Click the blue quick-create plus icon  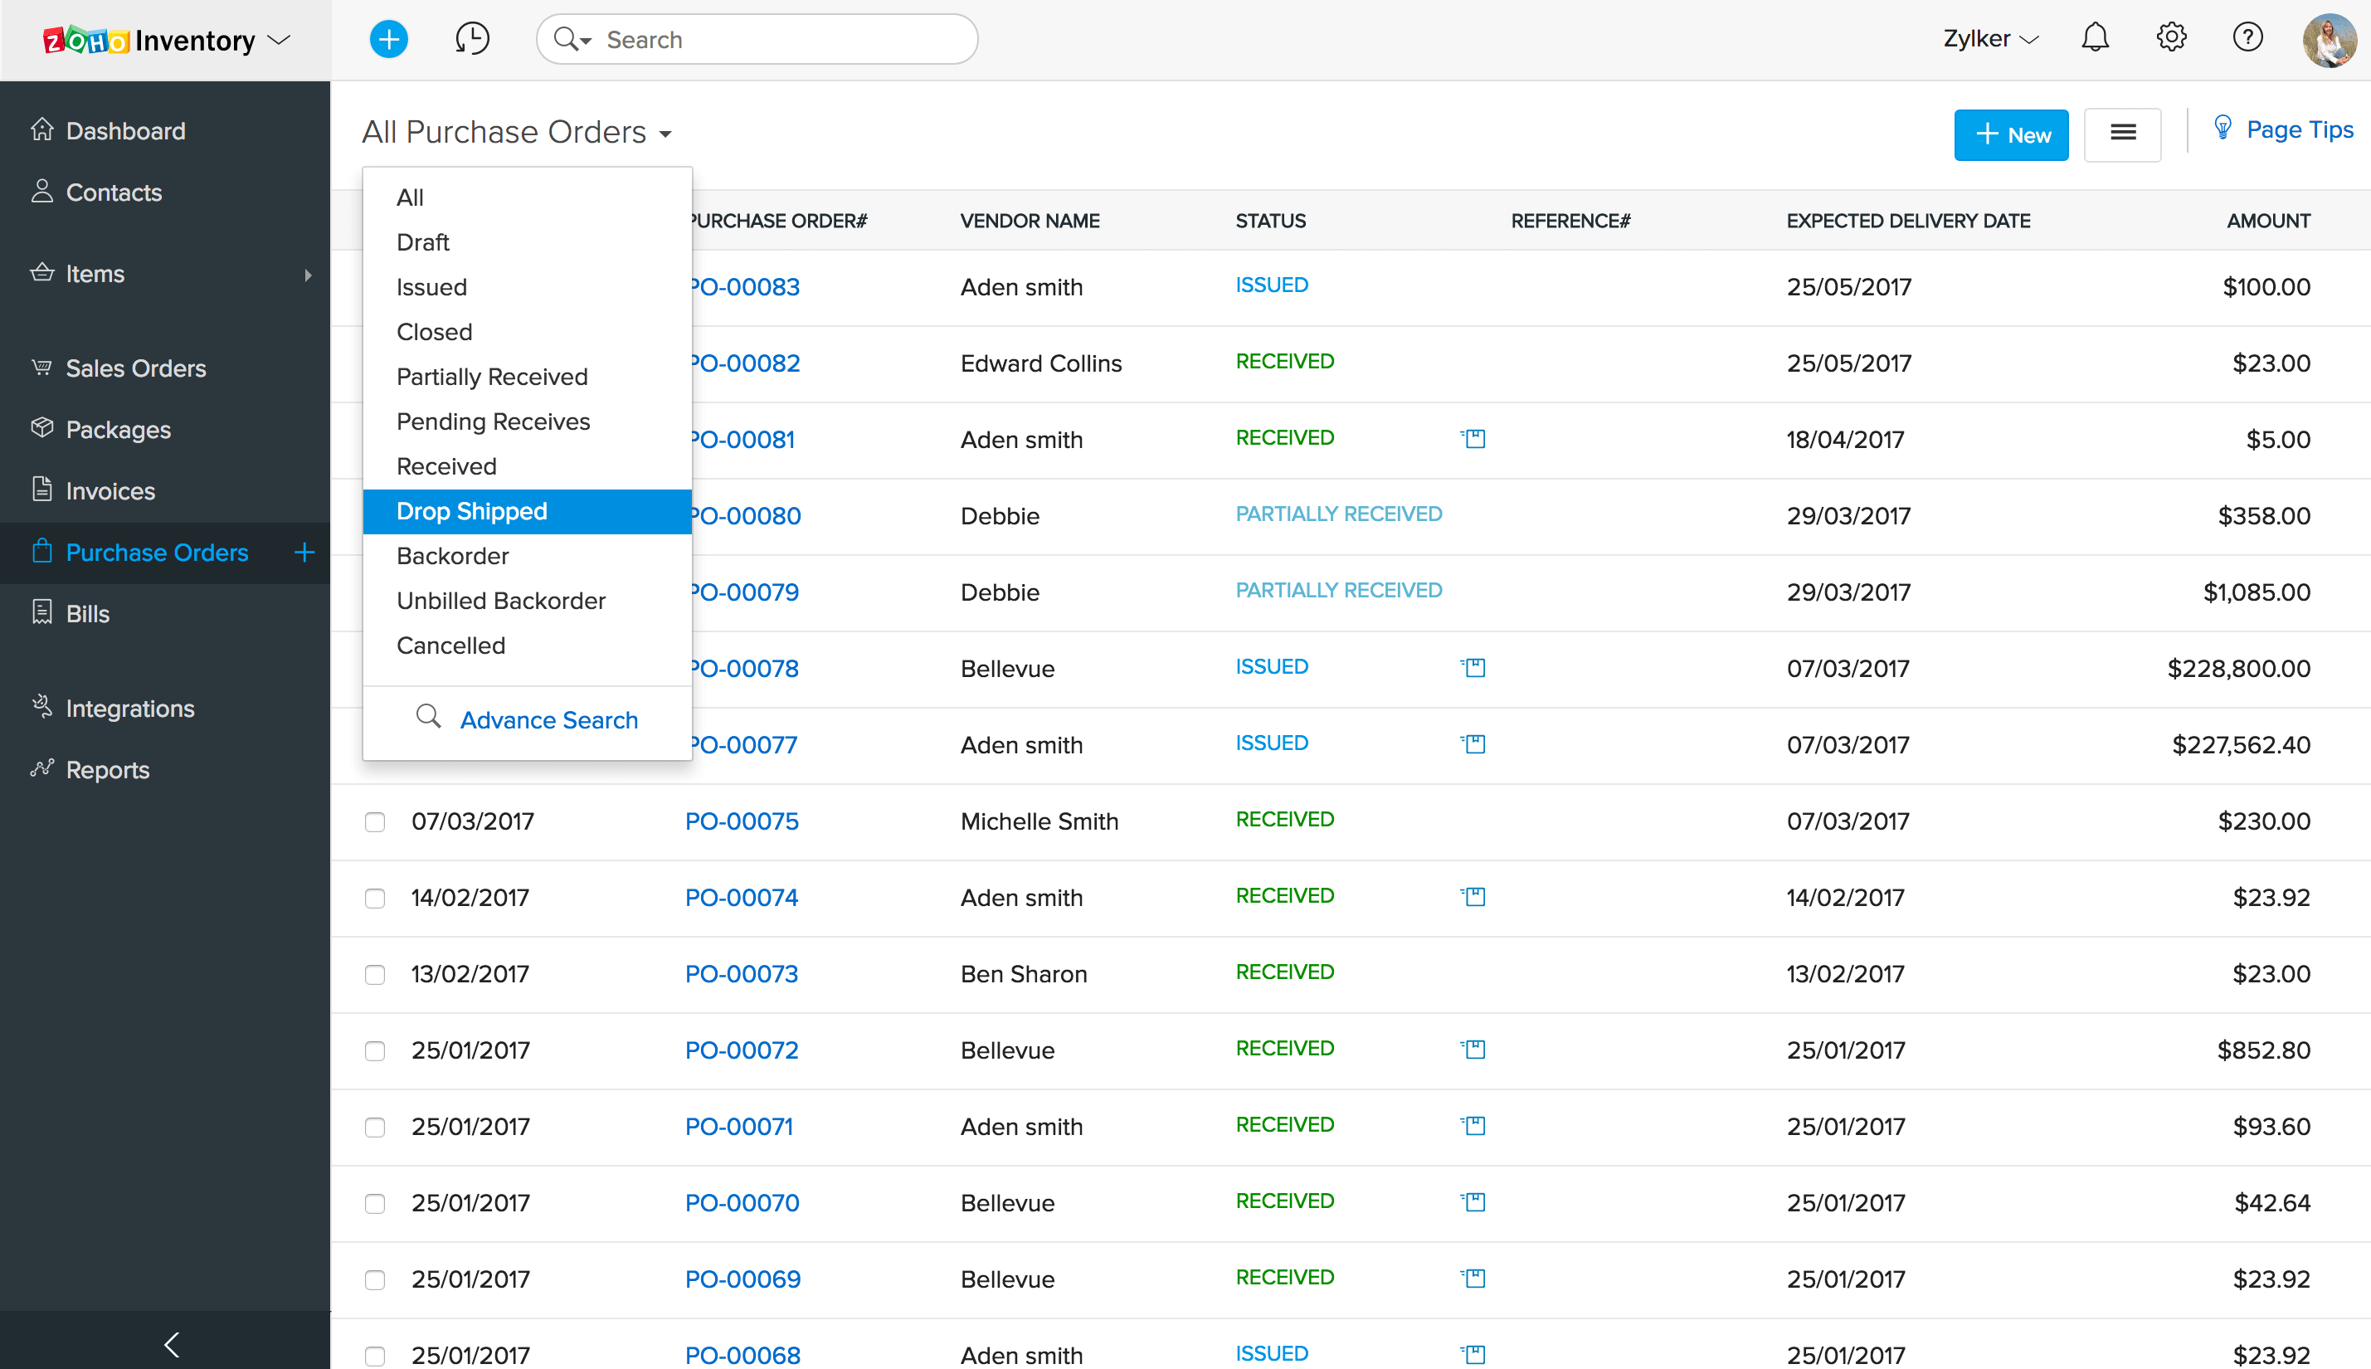coord(388,40)
